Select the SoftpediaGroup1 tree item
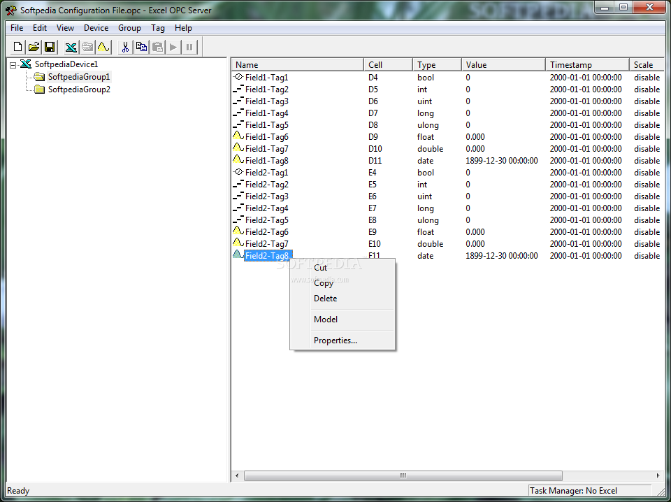671x502 pixels. [x=79, y=77]
